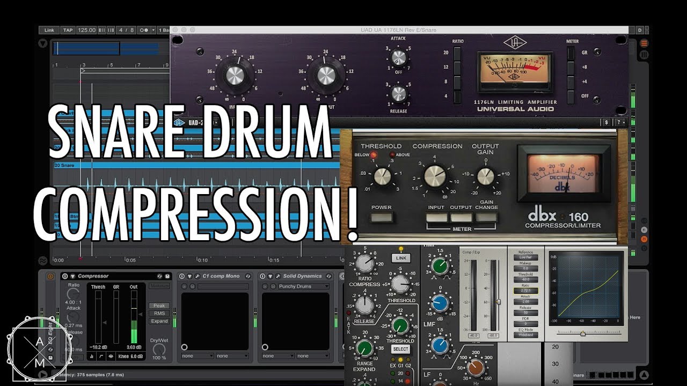Select Peak mode in the Compressor
The image size is (687, 386).
[159, 306]
